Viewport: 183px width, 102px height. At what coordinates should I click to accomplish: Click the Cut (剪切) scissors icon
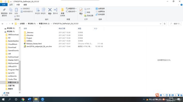click(17, 16)
